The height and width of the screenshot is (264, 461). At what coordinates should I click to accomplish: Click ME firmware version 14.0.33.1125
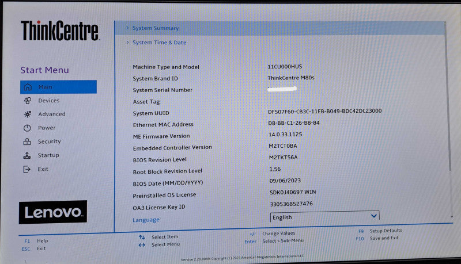pyautogui.click(x=285, y=135)
